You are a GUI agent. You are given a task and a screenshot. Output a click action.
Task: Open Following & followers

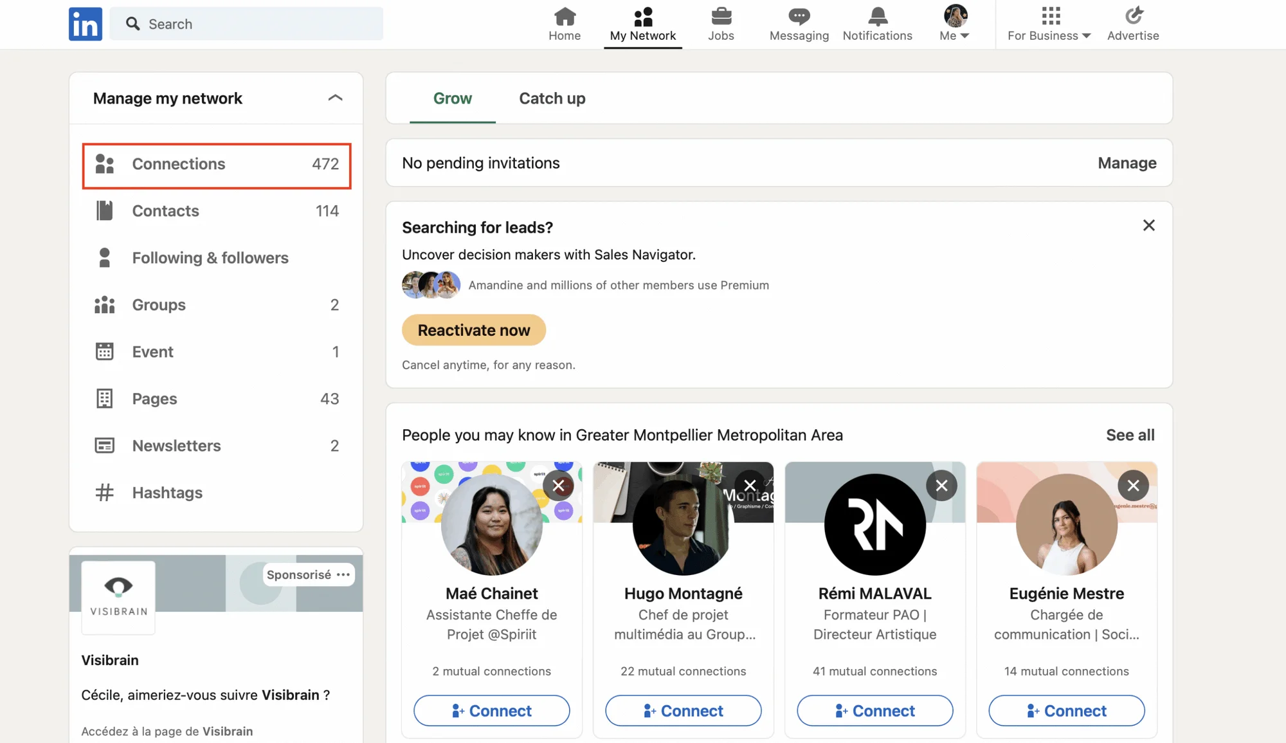coord(217,258)
